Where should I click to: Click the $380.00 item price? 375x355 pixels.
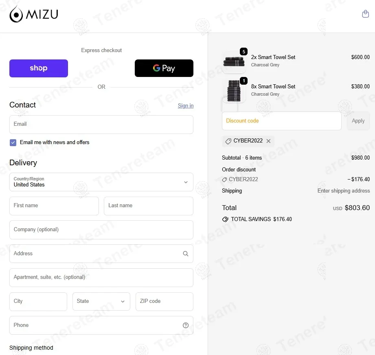360,87
